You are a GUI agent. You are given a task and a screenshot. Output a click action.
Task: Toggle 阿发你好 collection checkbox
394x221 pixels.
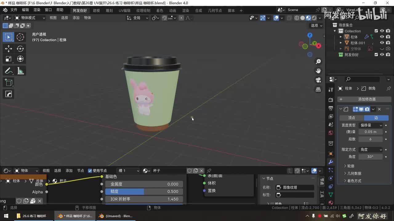tap(376, 55)
